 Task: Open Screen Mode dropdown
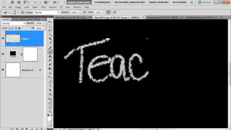point(56,2)
